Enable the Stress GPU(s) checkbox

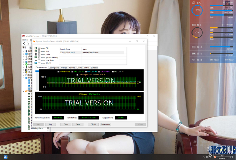pyautogui.click(x=39, y=63)
